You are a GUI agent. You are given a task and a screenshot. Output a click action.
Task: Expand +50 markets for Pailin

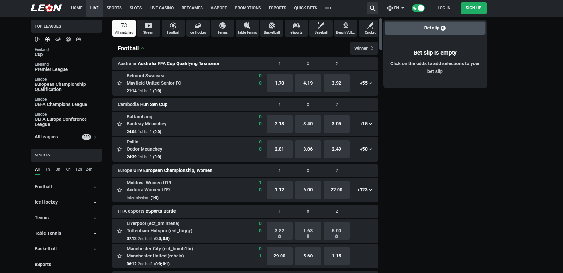coord(366,149)
